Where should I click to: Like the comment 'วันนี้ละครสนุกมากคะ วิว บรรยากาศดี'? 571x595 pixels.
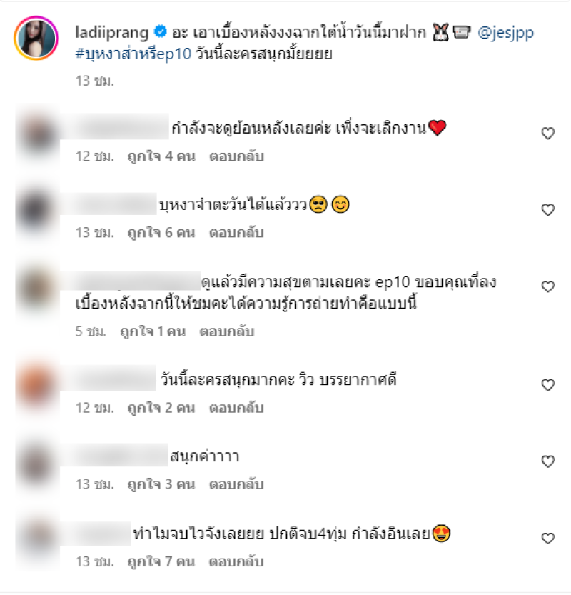(x=547, y=385)
